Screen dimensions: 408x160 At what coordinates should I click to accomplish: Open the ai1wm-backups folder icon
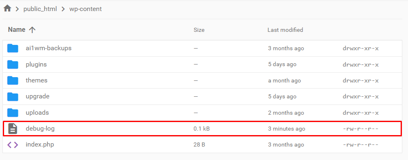(x=13, y=48)
